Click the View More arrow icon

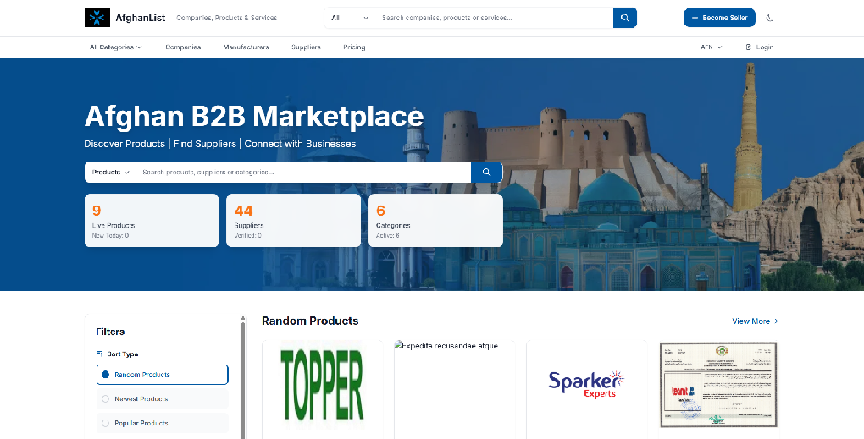click(776, 321)
